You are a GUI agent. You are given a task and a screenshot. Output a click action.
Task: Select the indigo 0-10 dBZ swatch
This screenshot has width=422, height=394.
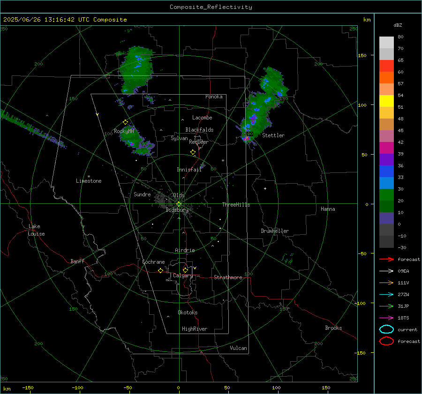pyautogui.click(x=386, y=218)
